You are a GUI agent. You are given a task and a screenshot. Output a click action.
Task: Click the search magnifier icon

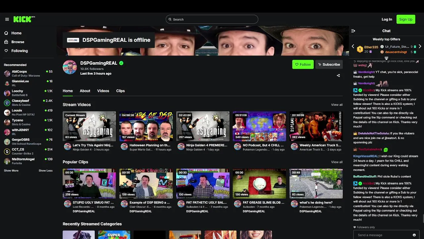[170, 19]
